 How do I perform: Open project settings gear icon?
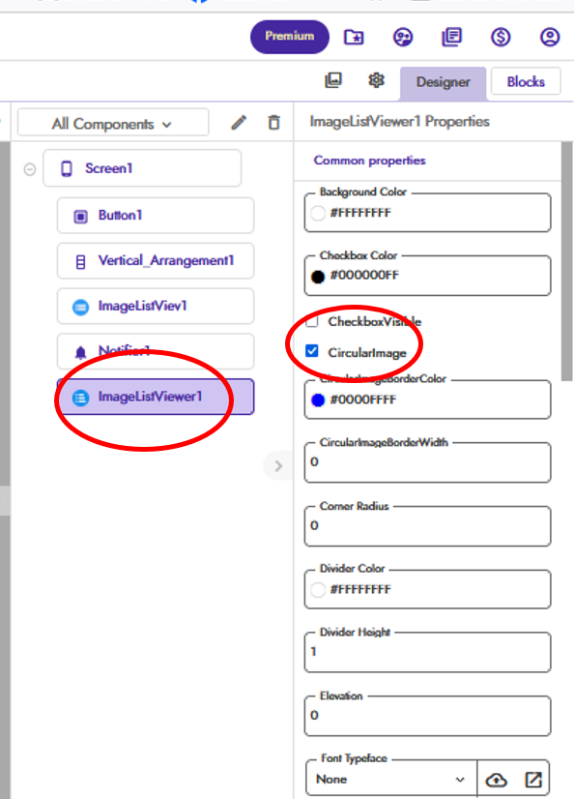pyautogui.click(x=376, y=80)
